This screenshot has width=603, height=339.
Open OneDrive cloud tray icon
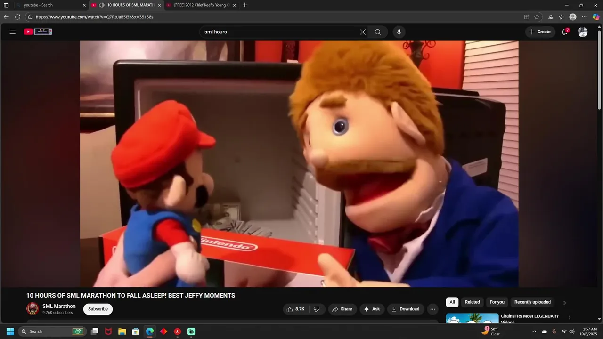click(544, 331)
